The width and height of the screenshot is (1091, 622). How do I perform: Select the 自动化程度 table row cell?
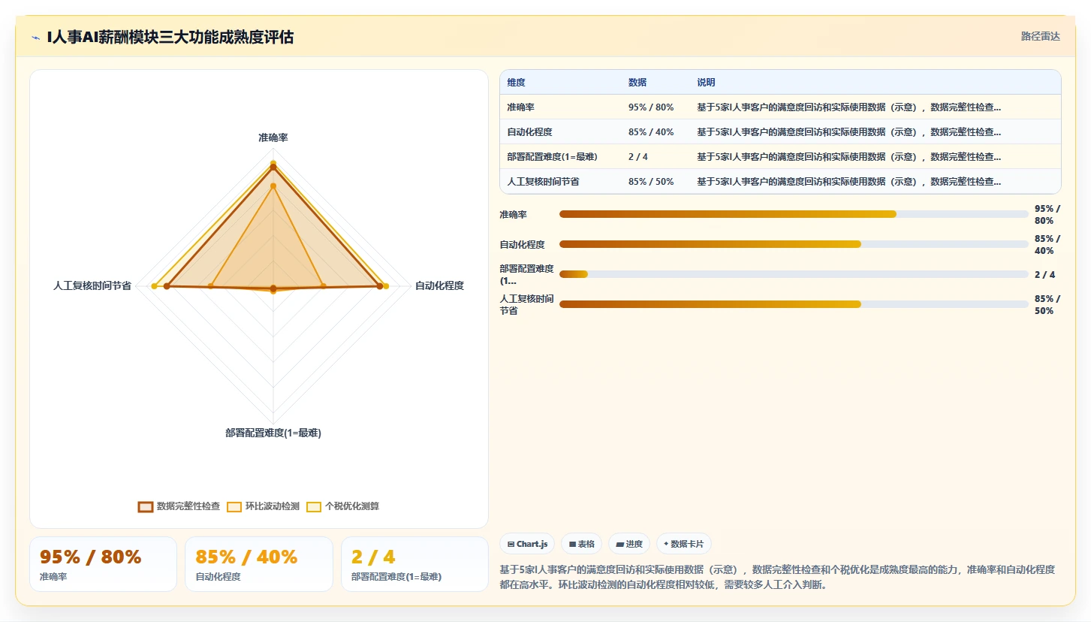point(529,132)
